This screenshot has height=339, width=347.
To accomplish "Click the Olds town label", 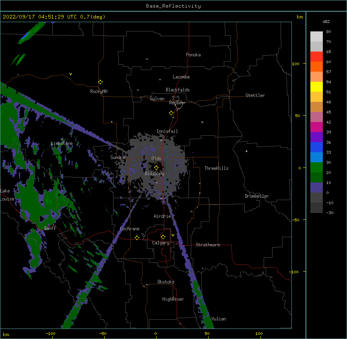I will tap(156, 159).
